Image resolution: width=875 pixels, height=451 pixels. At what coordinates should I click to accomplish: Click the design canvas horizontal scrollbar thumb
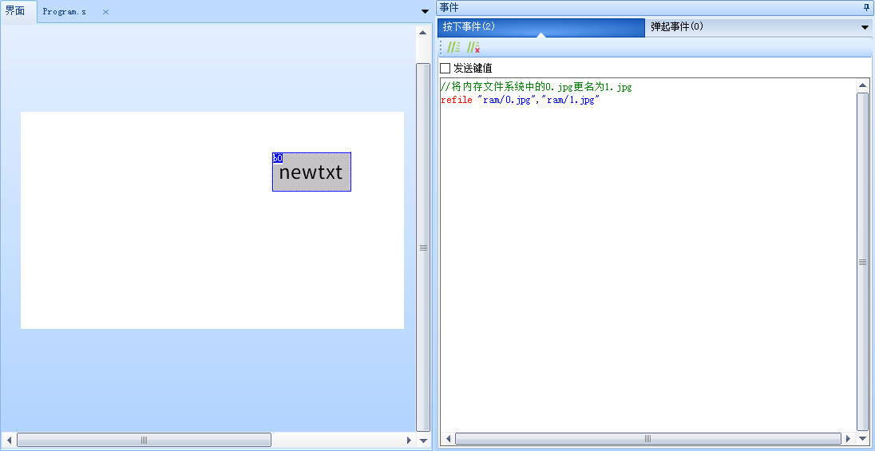click(x=144, y=440)
